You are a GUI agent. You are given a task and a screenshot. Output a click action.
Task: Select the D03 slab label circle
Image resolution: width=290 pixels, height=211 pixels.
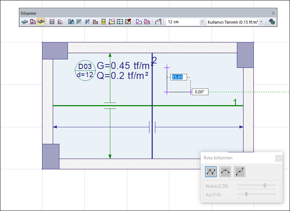(x=85, y=70)
